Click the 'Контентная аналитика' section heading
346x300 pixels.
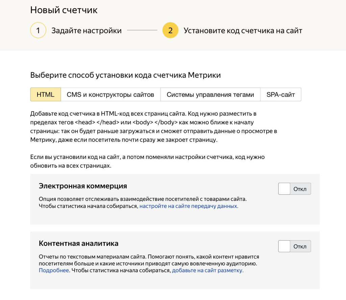(x=78, y=244)
